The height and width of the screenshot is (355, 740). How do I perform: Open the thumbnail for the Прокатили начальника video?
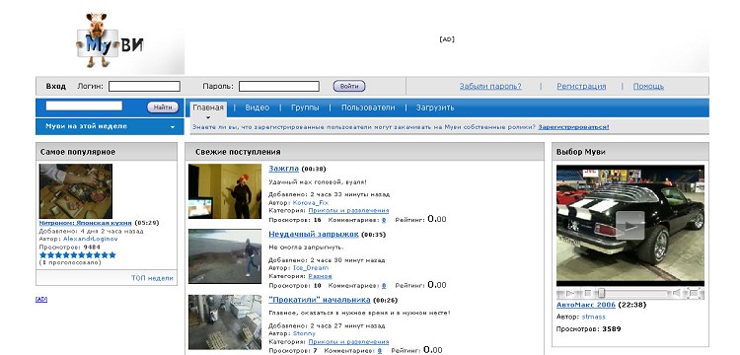(225, 322)
